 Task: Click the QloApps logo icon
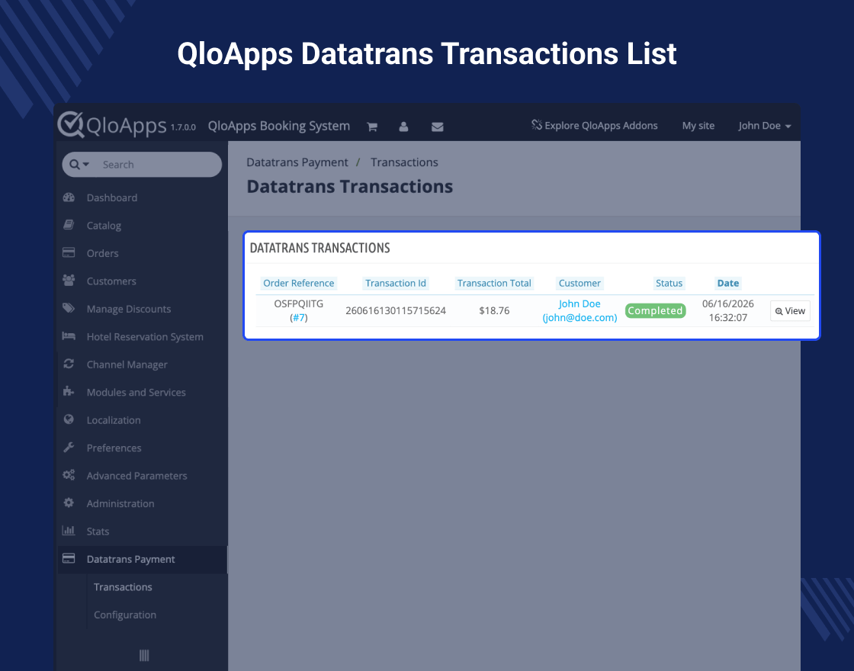(x=71, y=125)
